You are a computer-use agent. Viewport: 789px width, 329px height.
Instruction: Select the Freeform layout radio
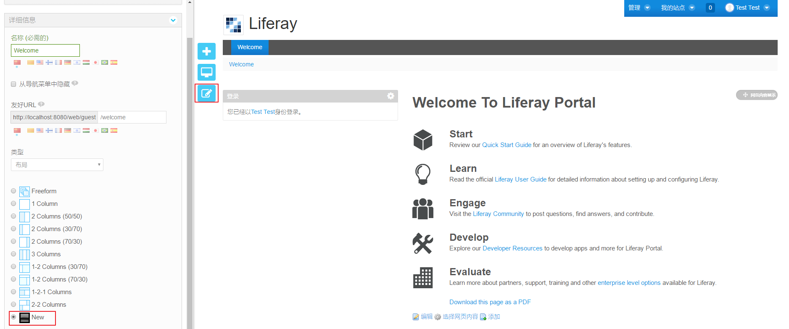click(x=13, y=191)
